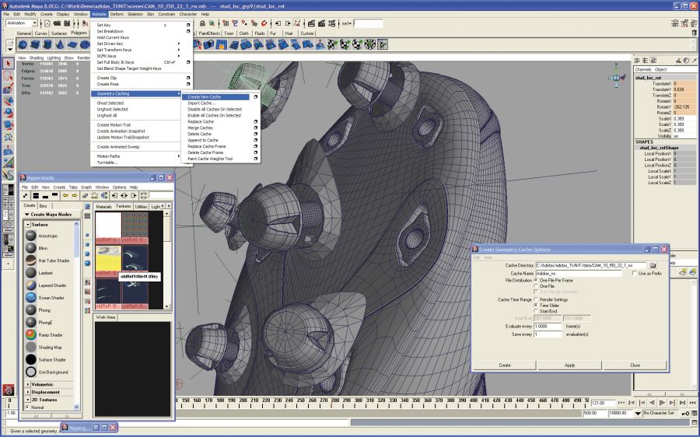
Task: Select the Surface Shader node
Action: (x=31, y=359)
